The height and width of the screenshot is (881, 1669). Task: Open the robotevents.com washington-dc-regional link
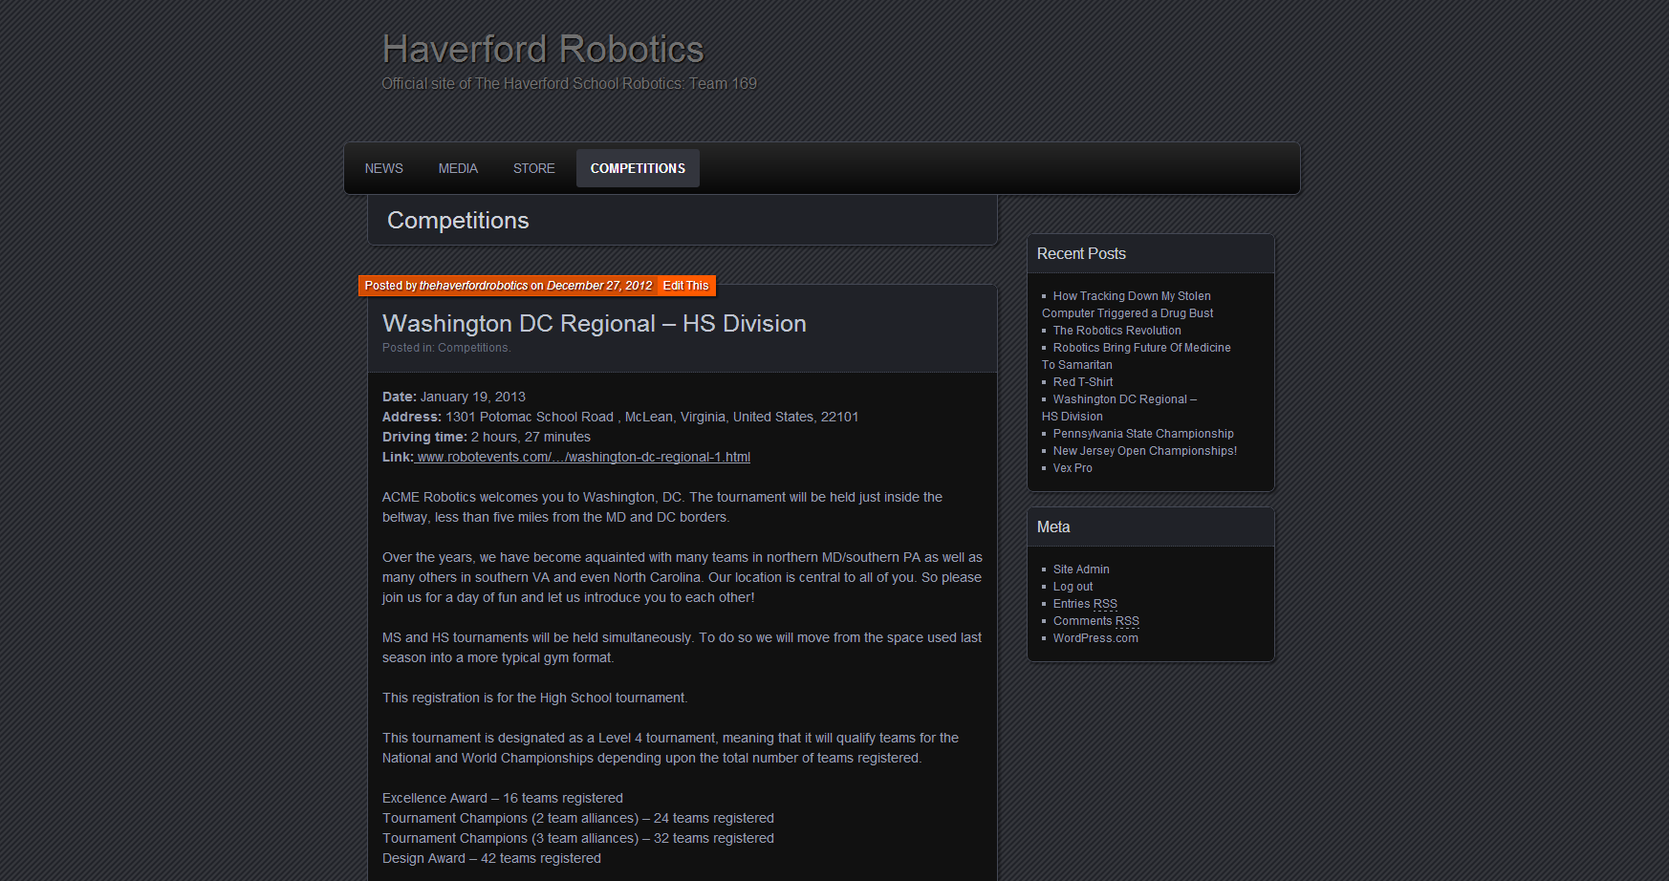[583, 457]
